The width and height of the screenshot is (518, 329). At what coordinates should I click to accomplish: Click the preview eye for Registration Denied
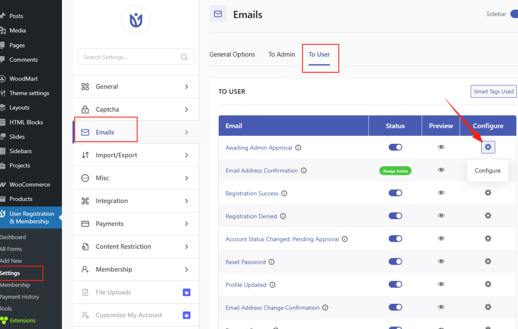tap(441, 216)
